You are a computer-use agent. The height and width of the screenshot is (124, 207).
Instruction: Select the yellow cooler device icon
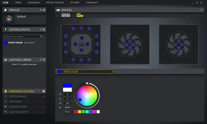coord(80,15)
